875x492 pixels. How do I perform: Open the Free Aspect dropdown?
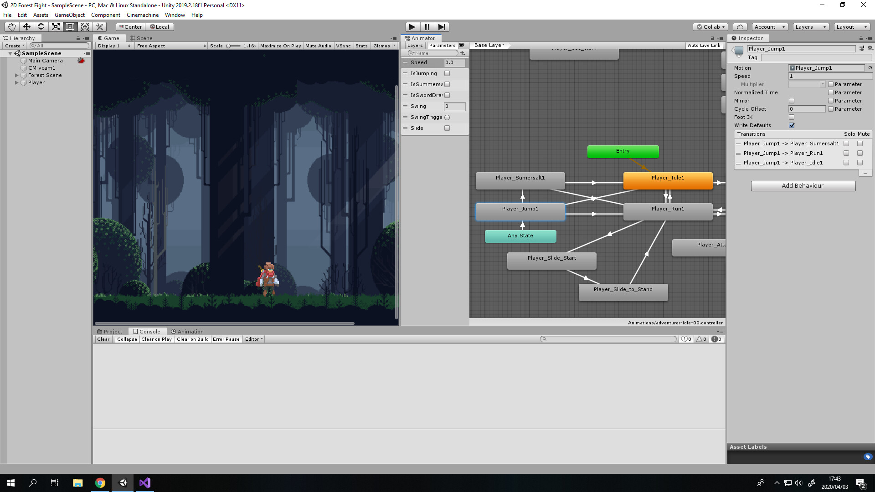(x=171, y=46)
